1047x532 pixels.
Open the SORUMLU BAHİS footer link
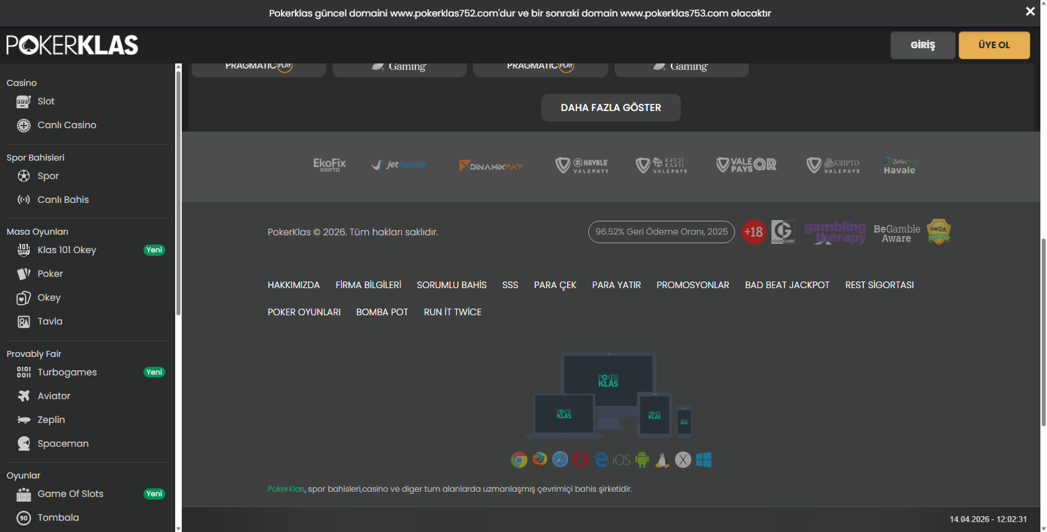(451, 285)
